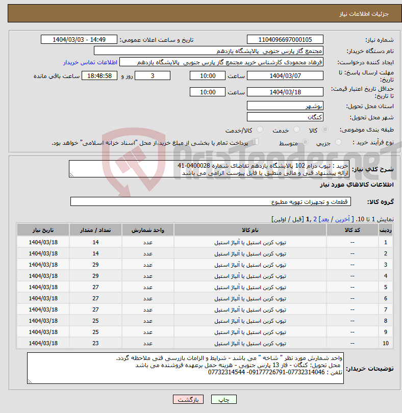Click the remaining time field 18:48:58
Screen dimensions: 402x413
(99, 75)
